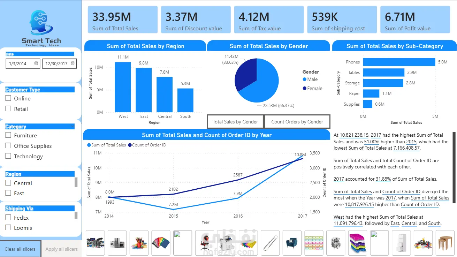Select the East bar in region chart

point(144,90)
